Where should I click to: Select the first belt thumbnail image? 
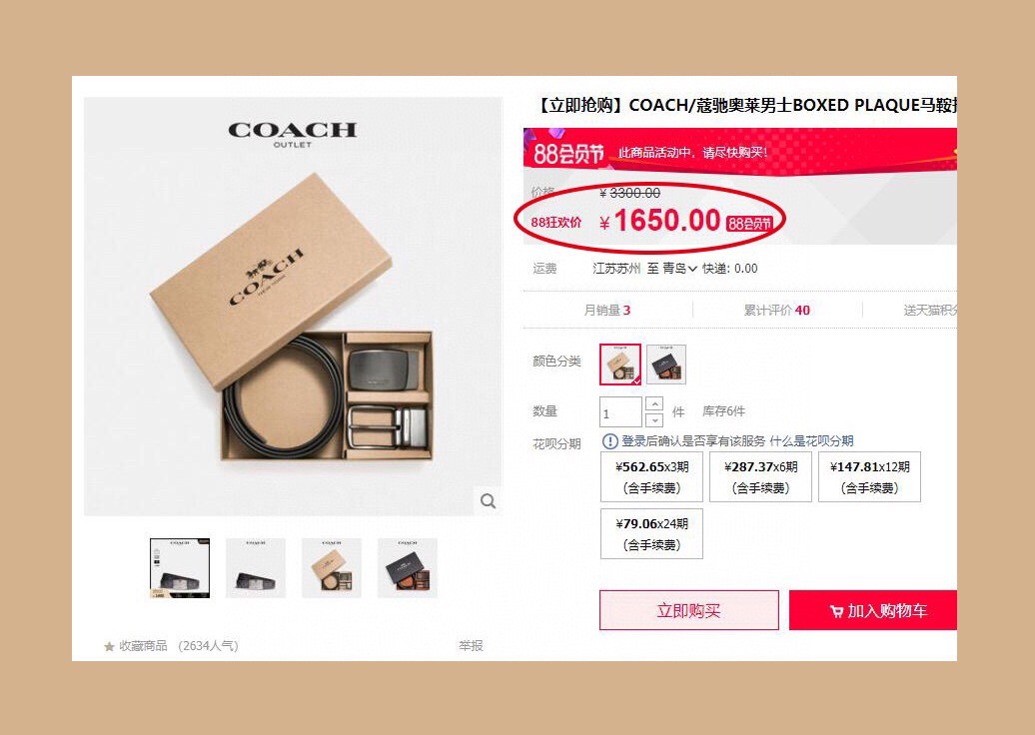tap(180, 568)
